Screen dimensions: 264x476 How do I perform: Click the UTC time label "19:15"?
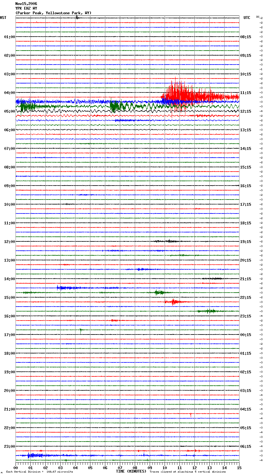pyautogui.click(x=246, y=242)
